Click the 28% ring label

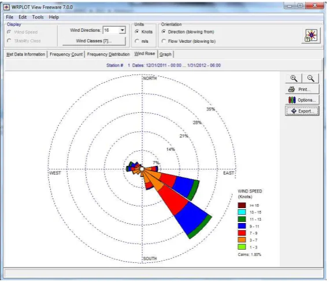pos(197,123)
